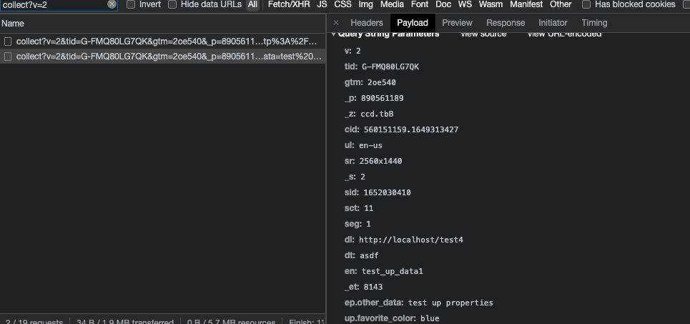Screen dimensions: 690x324
Task: Click the cid value 560151159.1649313427
Action: pos(411,130)
